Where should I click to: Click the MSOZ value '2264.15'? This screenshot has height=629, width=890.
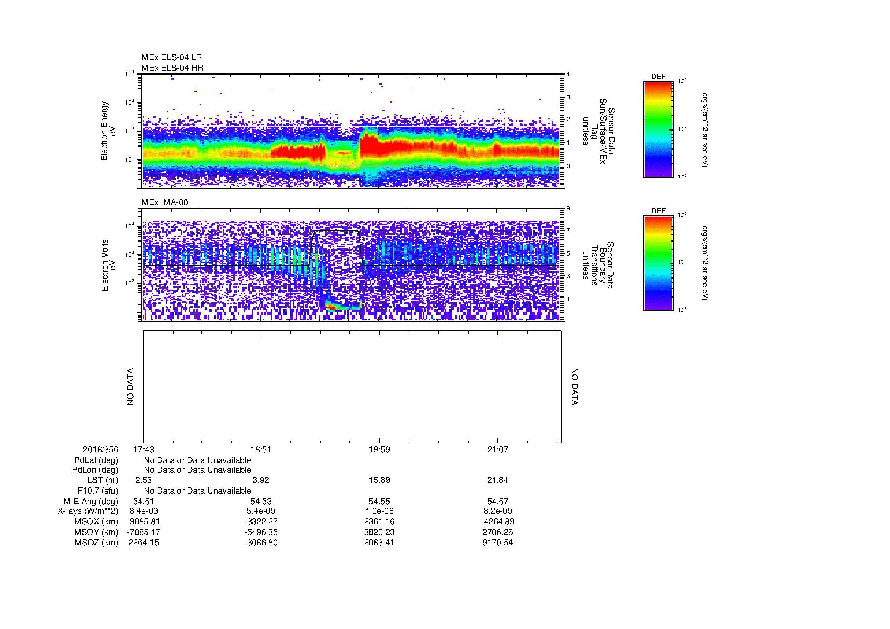pyautogui.click(x=143, y=543)
